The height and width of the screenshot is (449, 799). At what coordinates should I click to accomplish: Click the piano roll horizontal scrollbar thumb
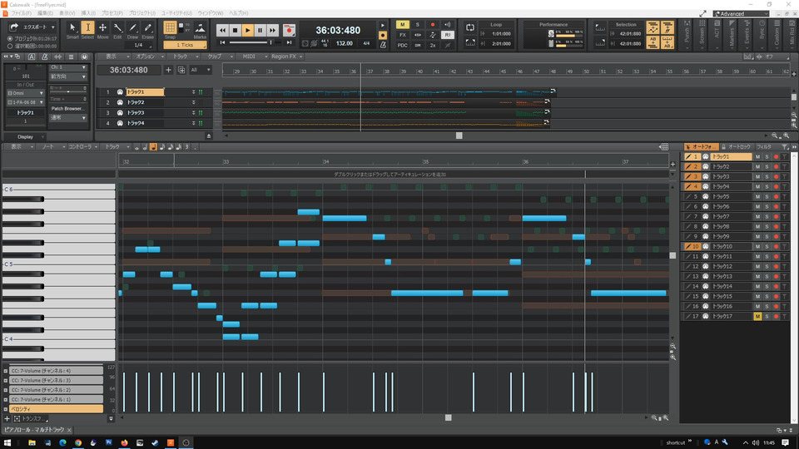pyautogui.click(x=449, y=418)
